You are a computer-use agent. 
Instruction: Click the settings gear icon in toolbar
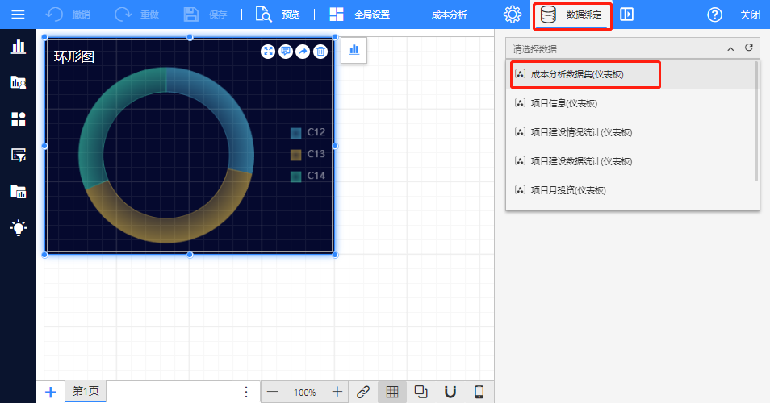click(x=512, y=15)
